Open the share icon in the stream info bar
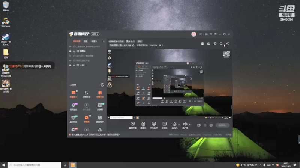 coord(227,43)
